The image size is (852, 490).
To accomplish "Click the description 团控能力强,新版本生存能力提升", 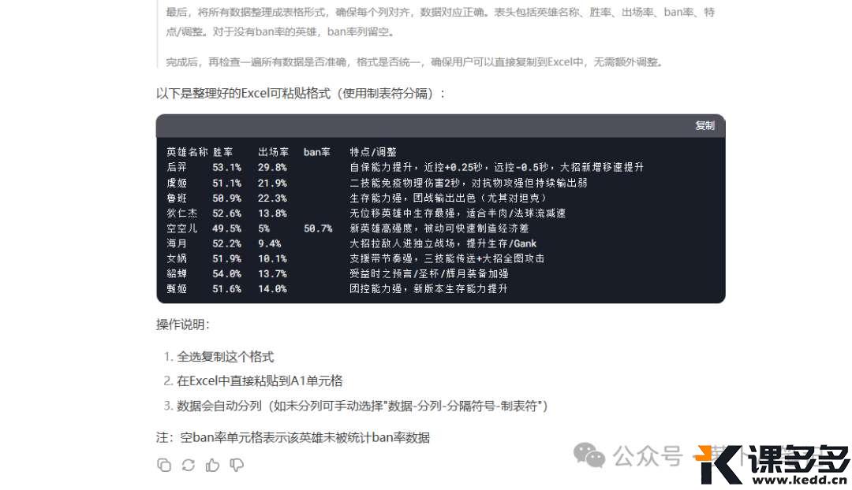I will [x=428, y=289].
